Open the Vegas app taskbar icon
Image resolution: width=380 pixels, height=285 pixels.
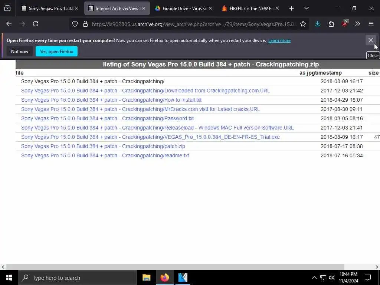(183, 278)
